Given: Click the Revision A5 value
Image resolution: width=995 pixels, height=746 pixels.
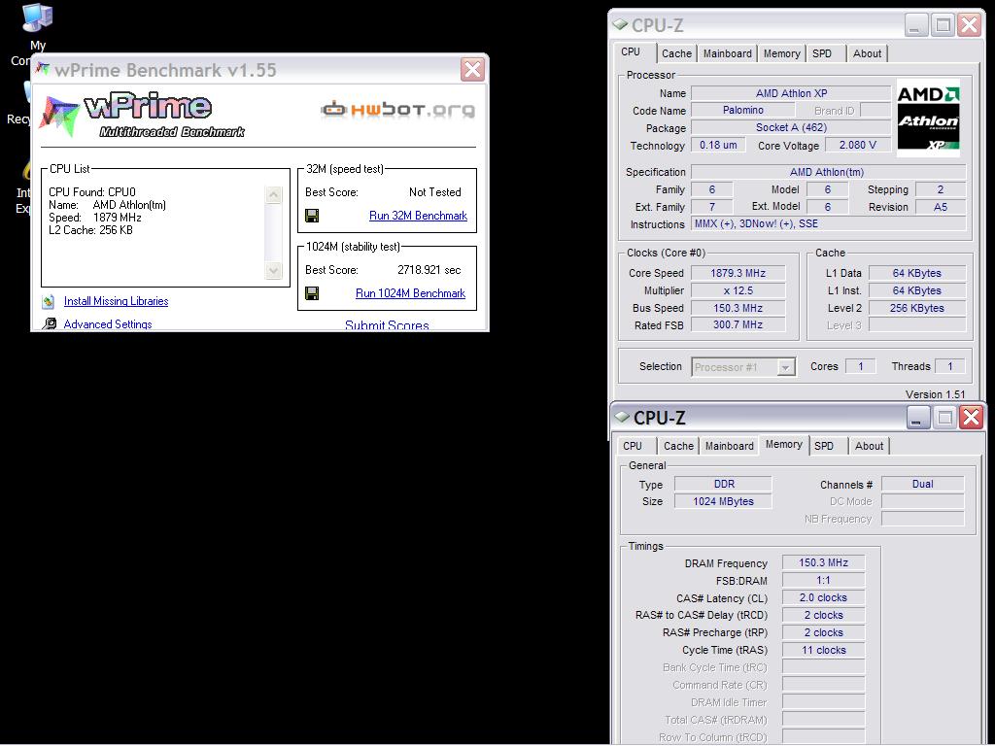Looking at the screenshot, I should click(x=941, y=207).
